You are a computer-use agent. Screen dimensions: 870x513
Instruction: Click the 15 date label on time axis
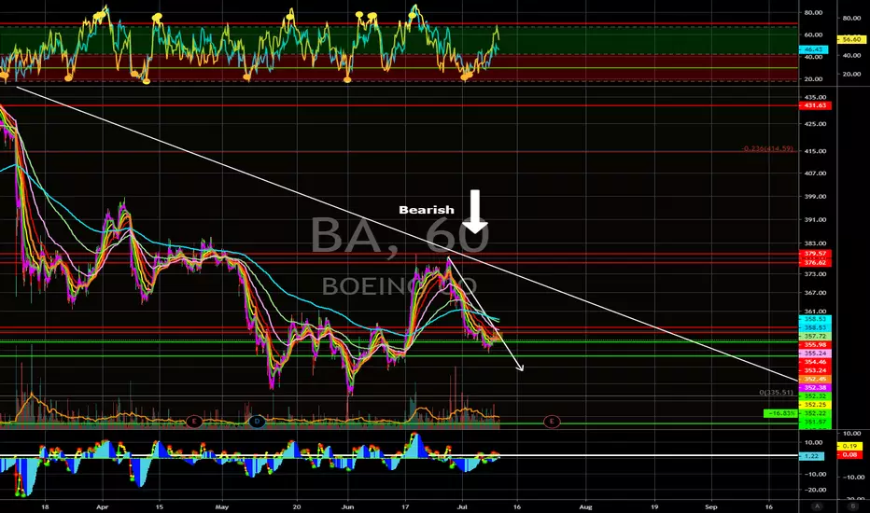click(160, 506)
